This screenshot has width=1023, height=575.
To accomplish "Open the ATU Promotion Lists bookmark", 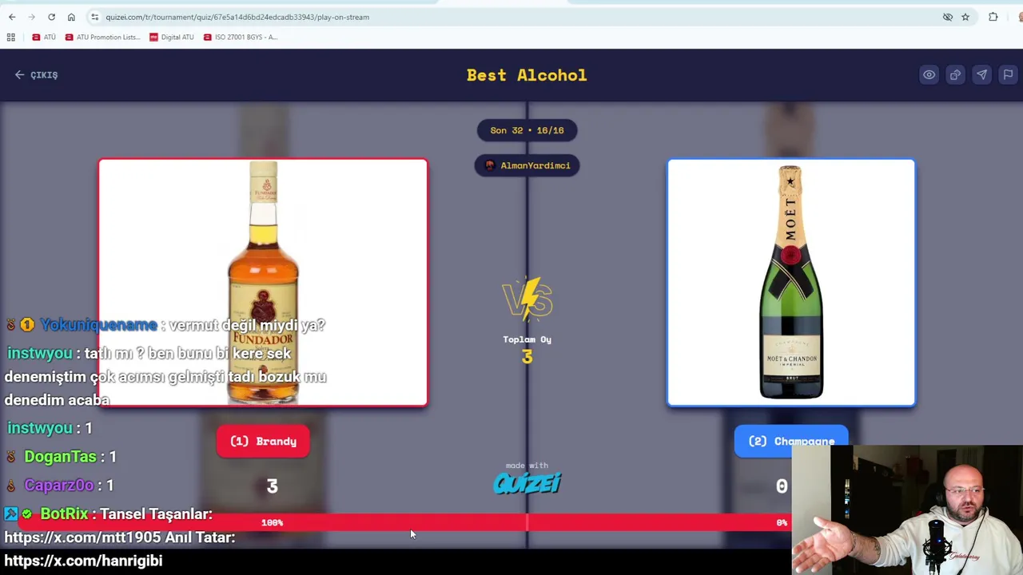I will (x=102, y=37).
